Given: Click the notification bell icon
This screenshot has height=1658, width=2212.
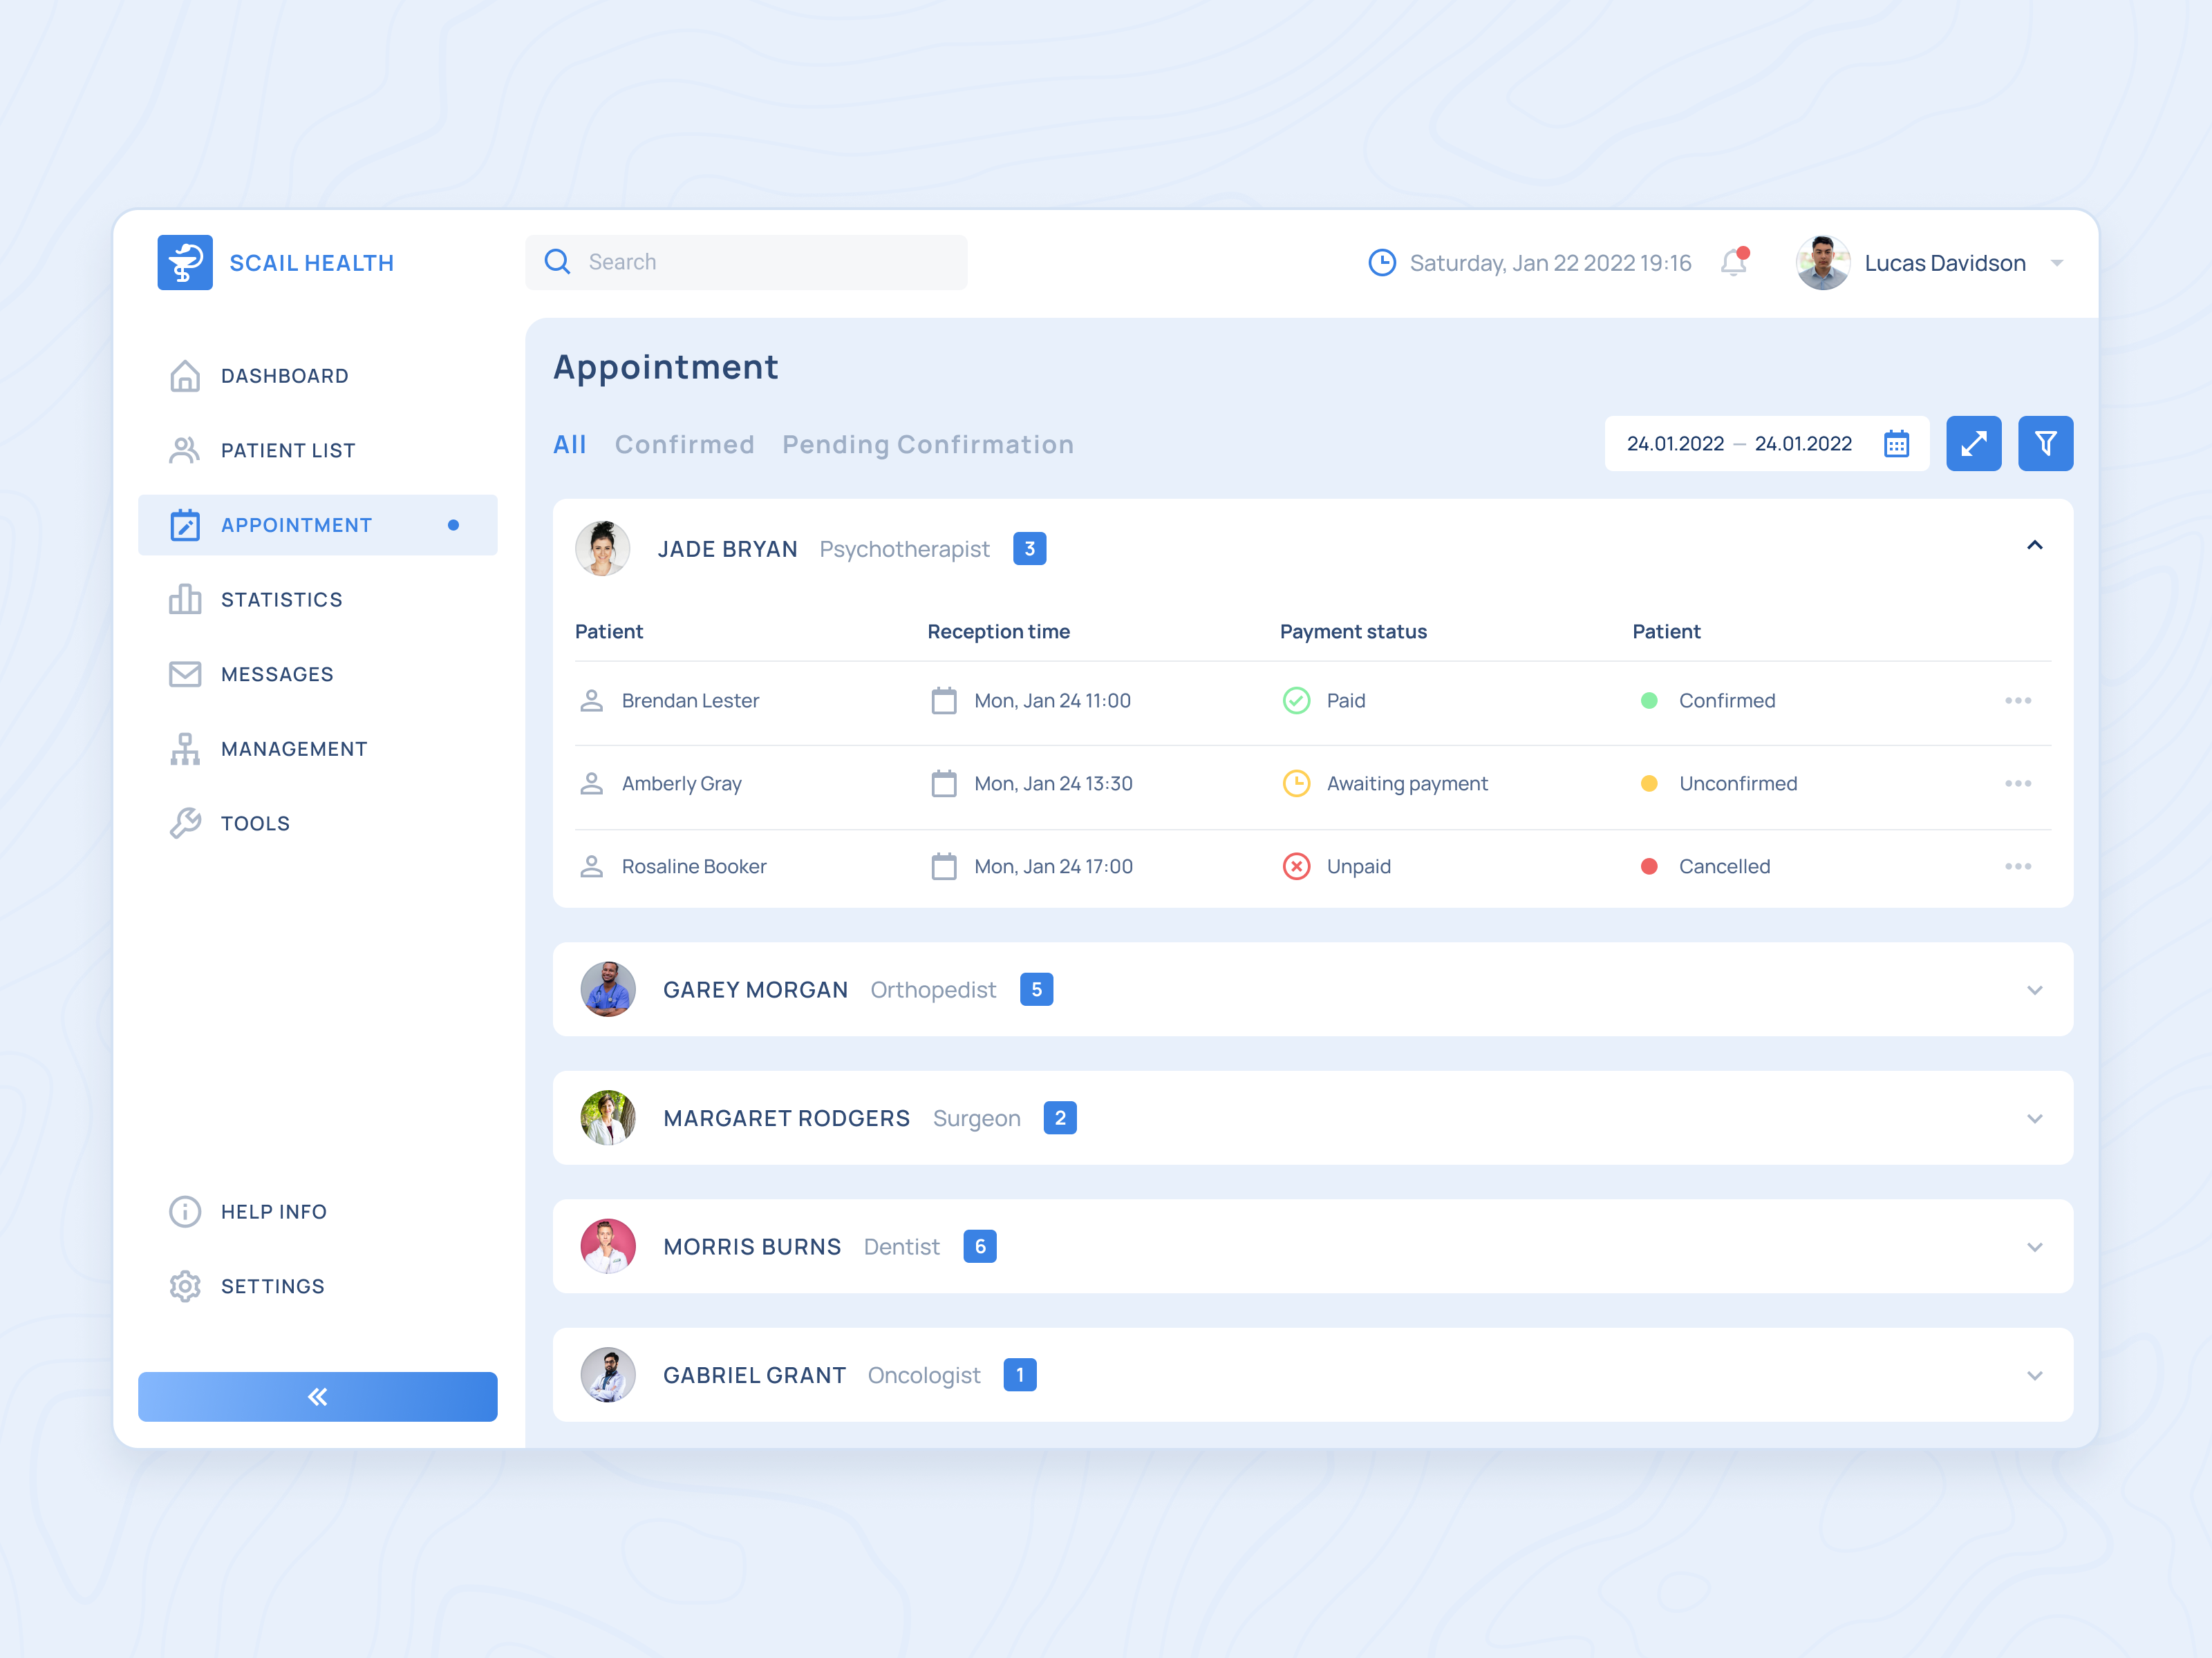Looking at the screenshot, I should [1733, 263].
